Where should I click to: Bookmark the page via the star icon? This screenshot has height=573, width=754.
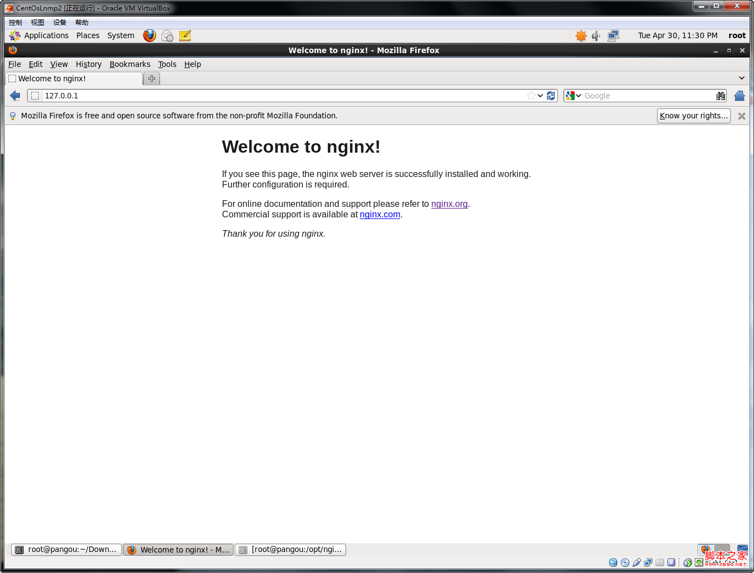tap(530, 96)
